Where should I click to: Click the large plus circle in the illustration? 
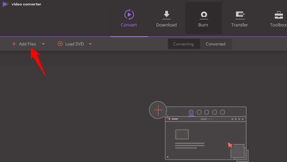coord(158,110)
